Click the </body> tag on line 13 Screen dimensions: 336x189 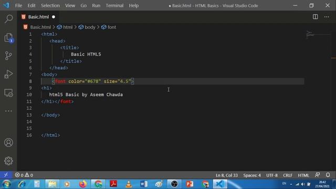(x=50, y=115)
